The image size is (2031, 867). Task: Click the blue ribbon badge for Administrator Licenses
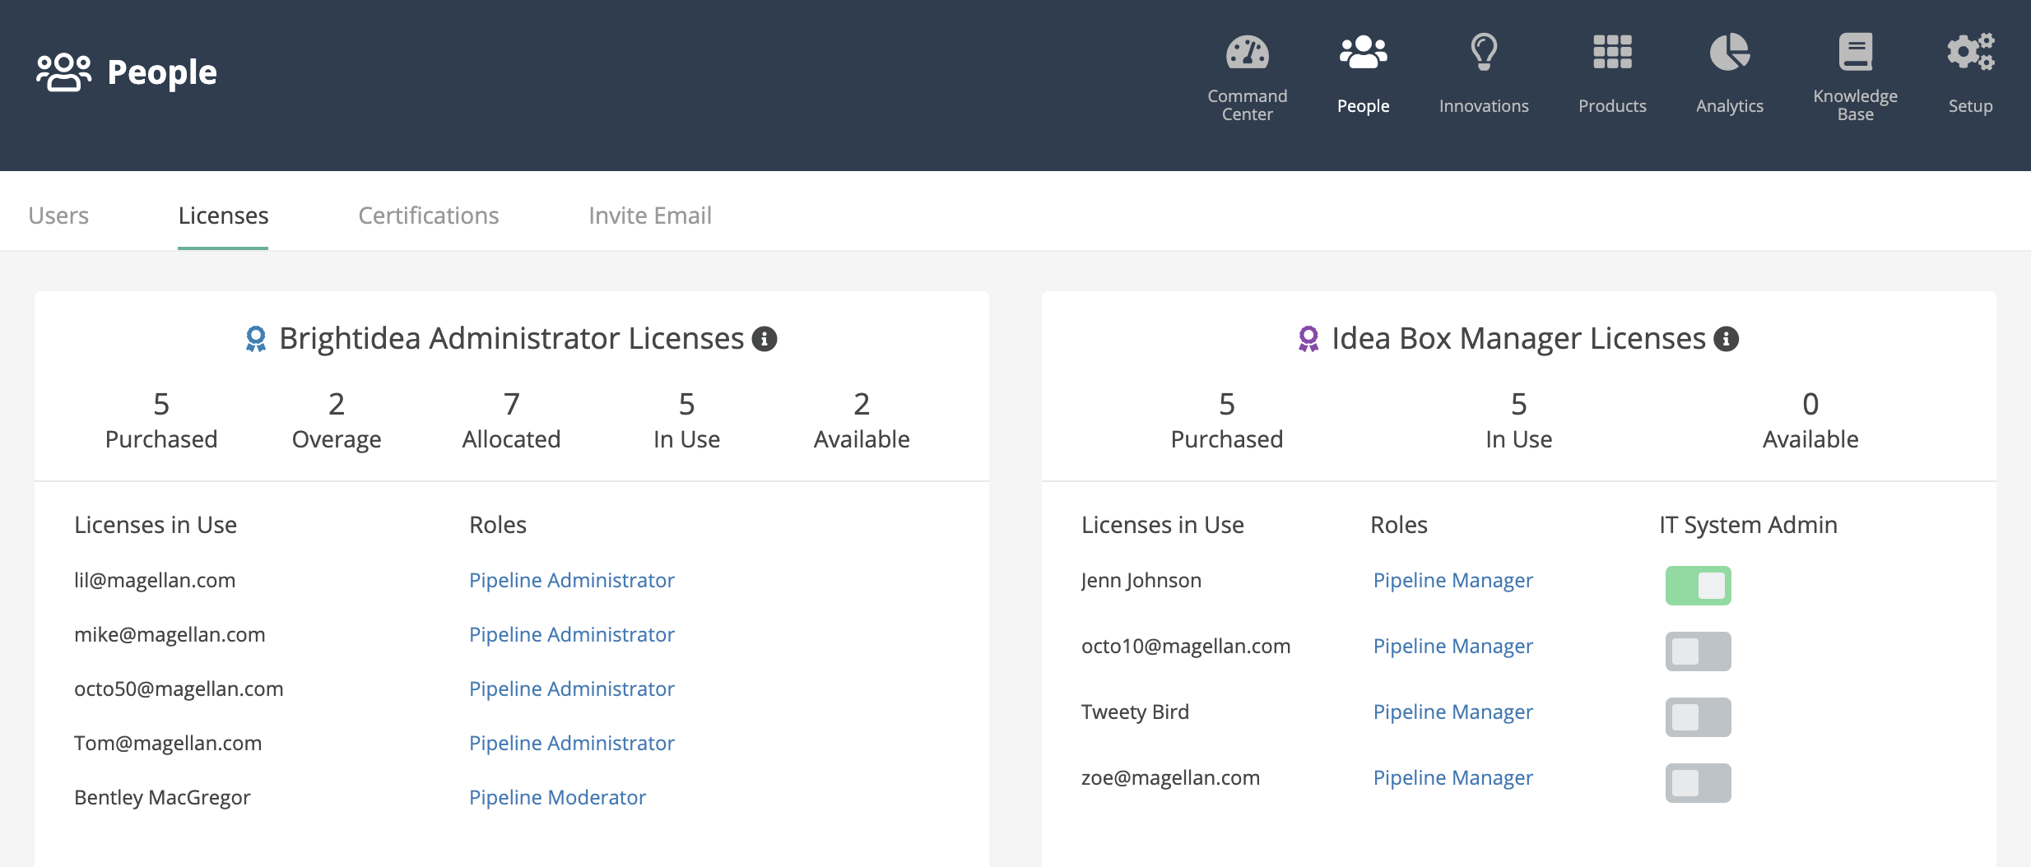point(256,339)
